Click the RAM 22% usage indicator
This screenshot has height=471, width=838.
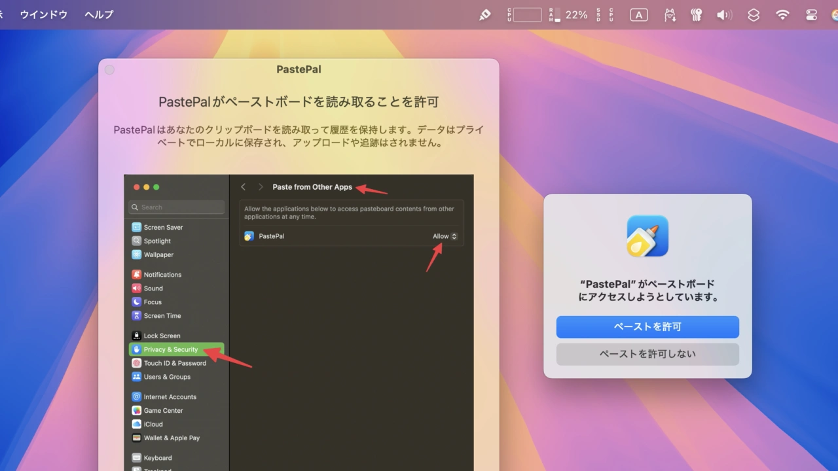click(x=568, y=14)
